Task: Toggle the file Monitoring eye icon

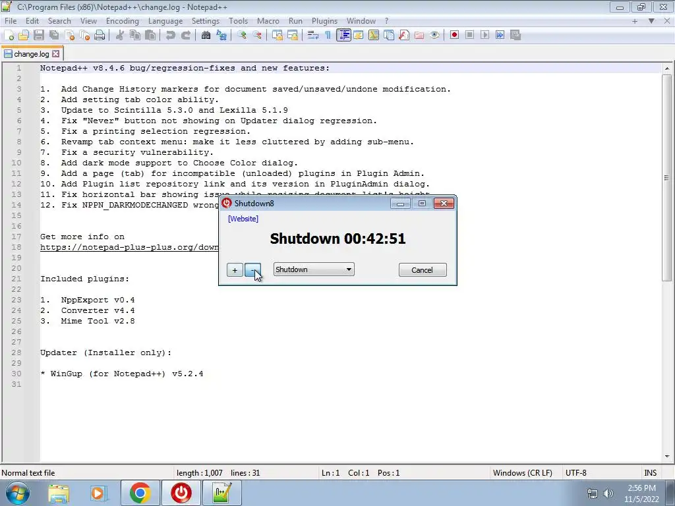Action: [x=434, y=36]
